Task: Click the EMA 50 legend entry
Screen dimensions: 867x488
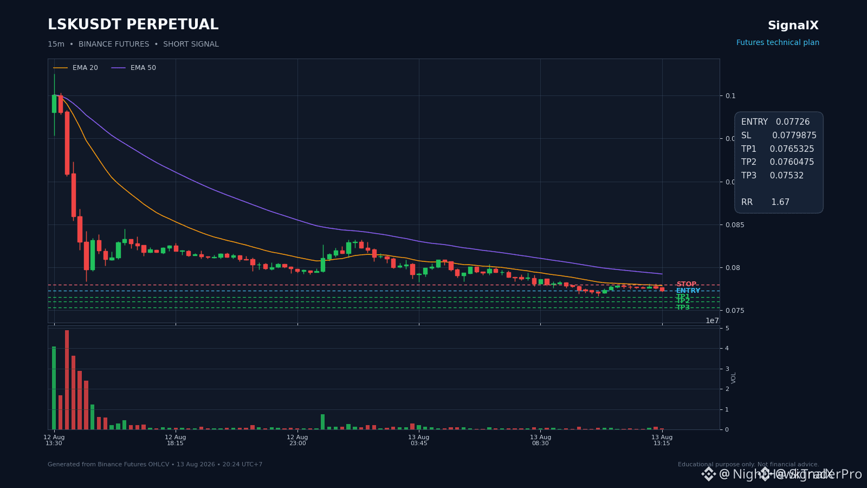Action: click(x=134, y=68)
